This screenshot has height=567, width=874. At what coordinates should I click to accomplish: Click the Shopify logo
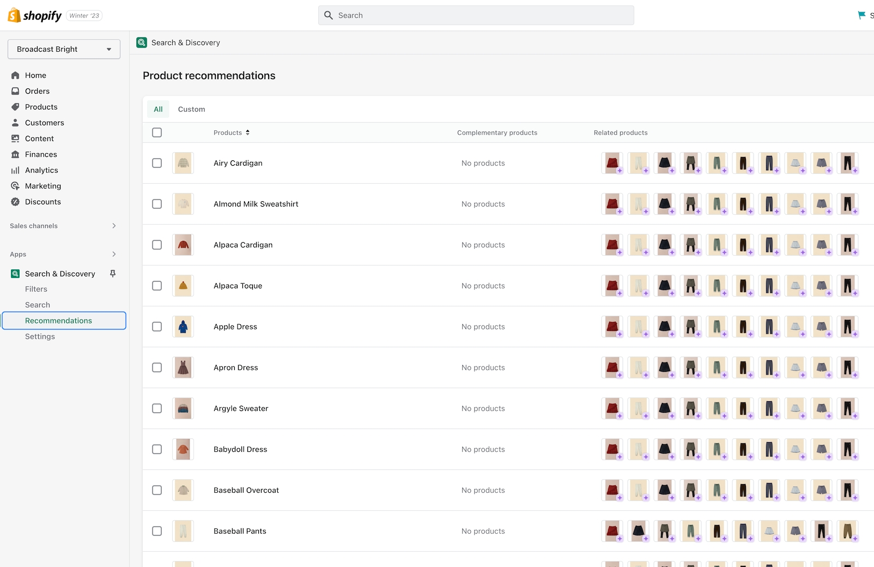point(34,15)
